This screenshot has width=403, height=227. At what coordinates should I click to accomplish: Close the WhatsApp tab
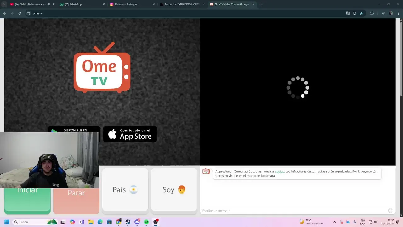click(x=104, y=4)
